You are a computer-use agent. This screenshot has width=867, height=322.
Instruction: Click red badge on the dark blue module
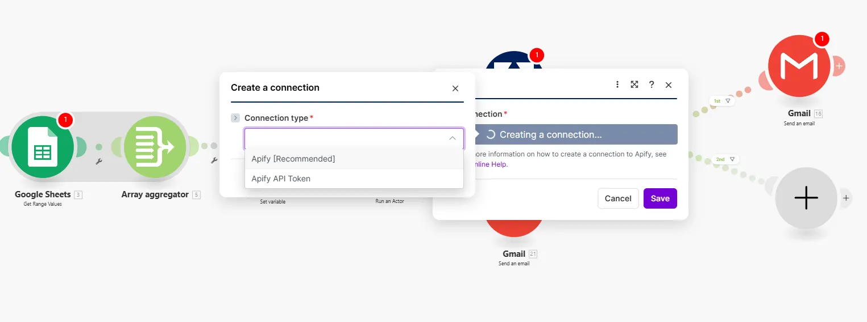click(x=536, y=55)
